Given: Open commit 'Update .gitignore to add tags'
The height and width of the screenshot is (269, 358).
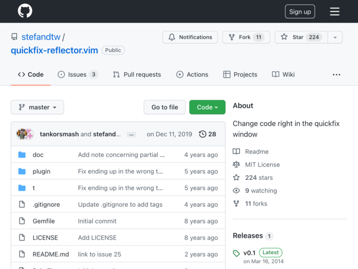Looking at the screenshot, I should click(120, 205).
